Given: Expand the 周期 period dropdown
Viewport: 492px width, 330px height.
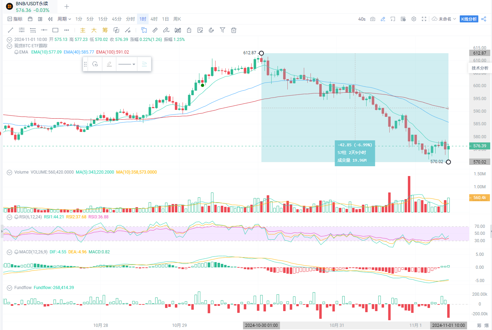Looking at the screenshot, I should pos(64,19).
